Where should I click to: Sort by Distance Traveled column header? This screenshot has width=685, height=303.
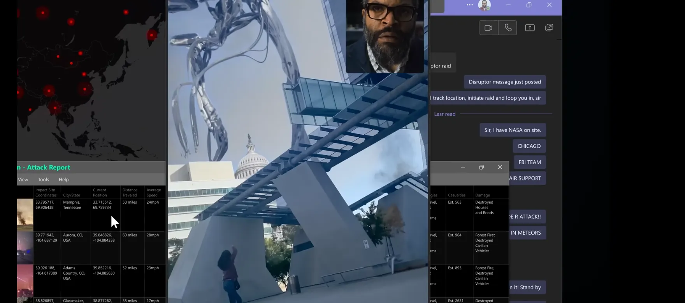130,192
